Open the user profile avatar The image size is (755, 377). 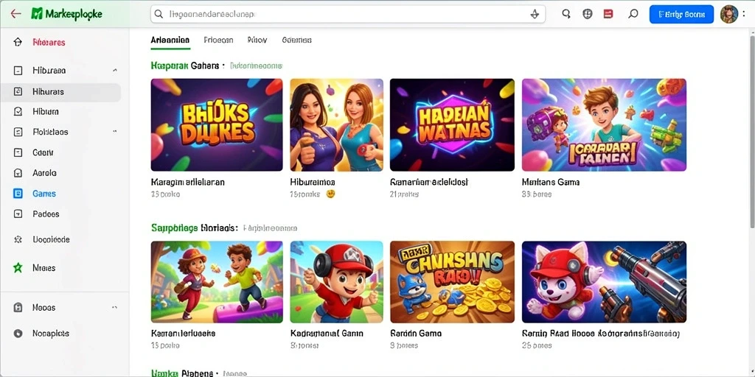coord(729,15)
